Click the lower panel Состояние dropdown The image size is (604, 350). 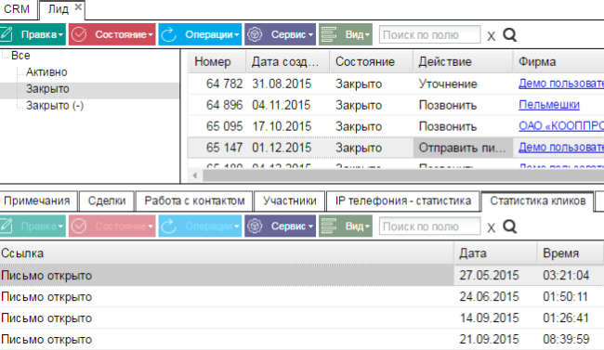(112, 226)
